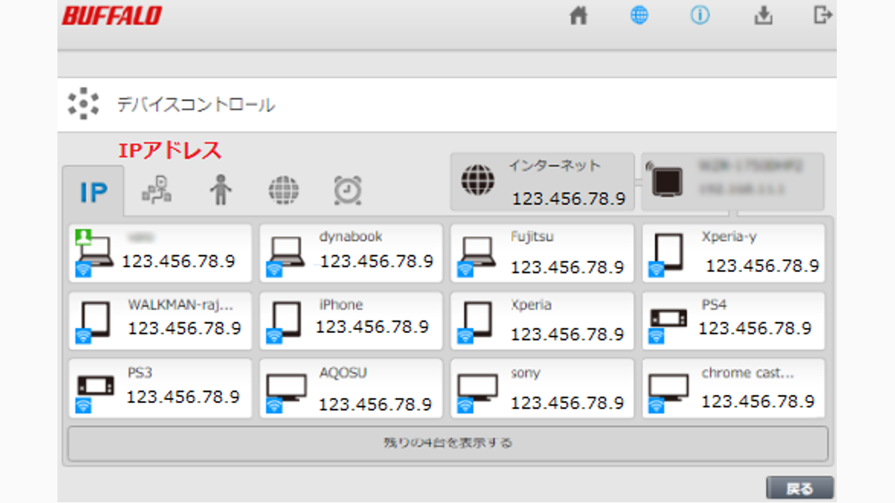
Task: Click the Wi-Fi badge on PS3 card
Action: (84, 405)
